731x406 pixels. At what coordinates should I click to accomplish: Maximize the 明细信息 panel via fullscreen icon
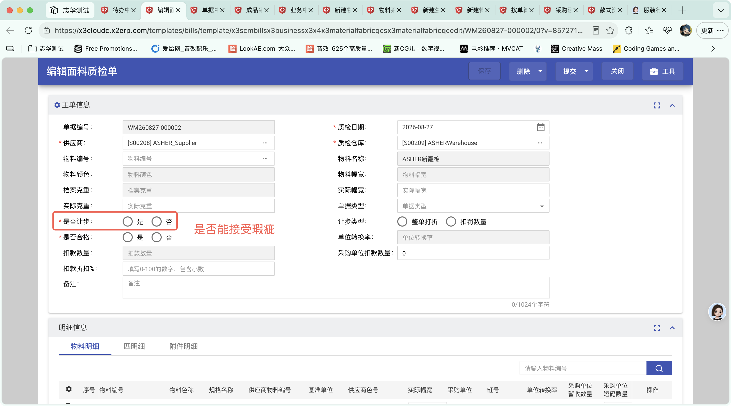(x=657, y=328)
